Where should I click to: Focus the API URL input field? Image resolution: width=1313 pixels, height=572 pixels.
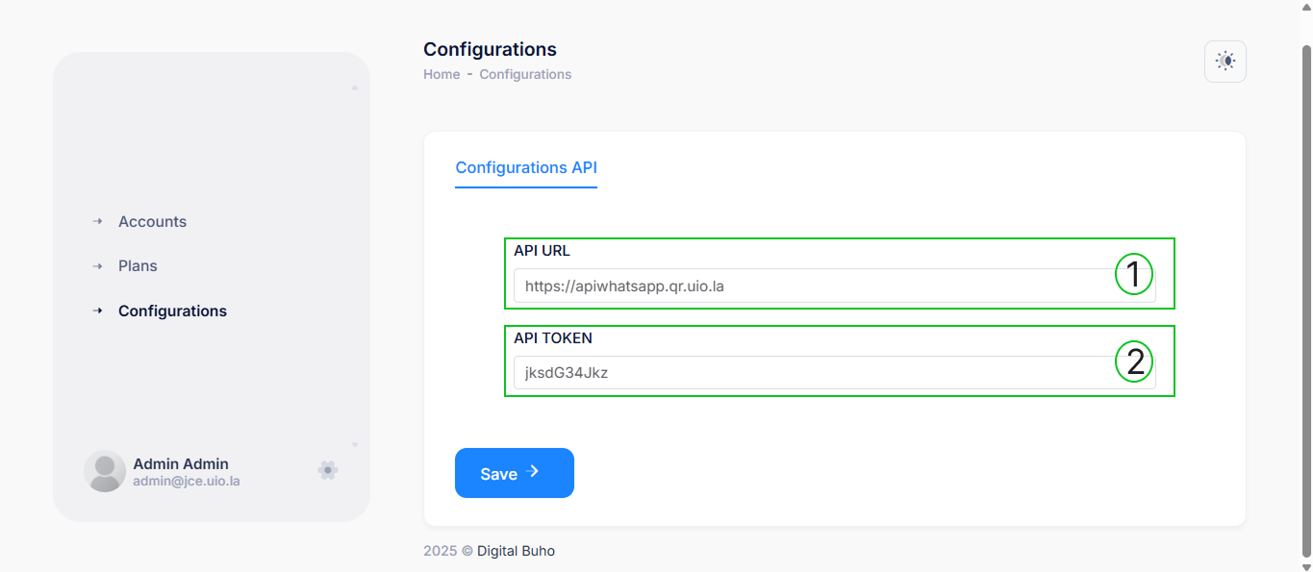click(808, 286)
